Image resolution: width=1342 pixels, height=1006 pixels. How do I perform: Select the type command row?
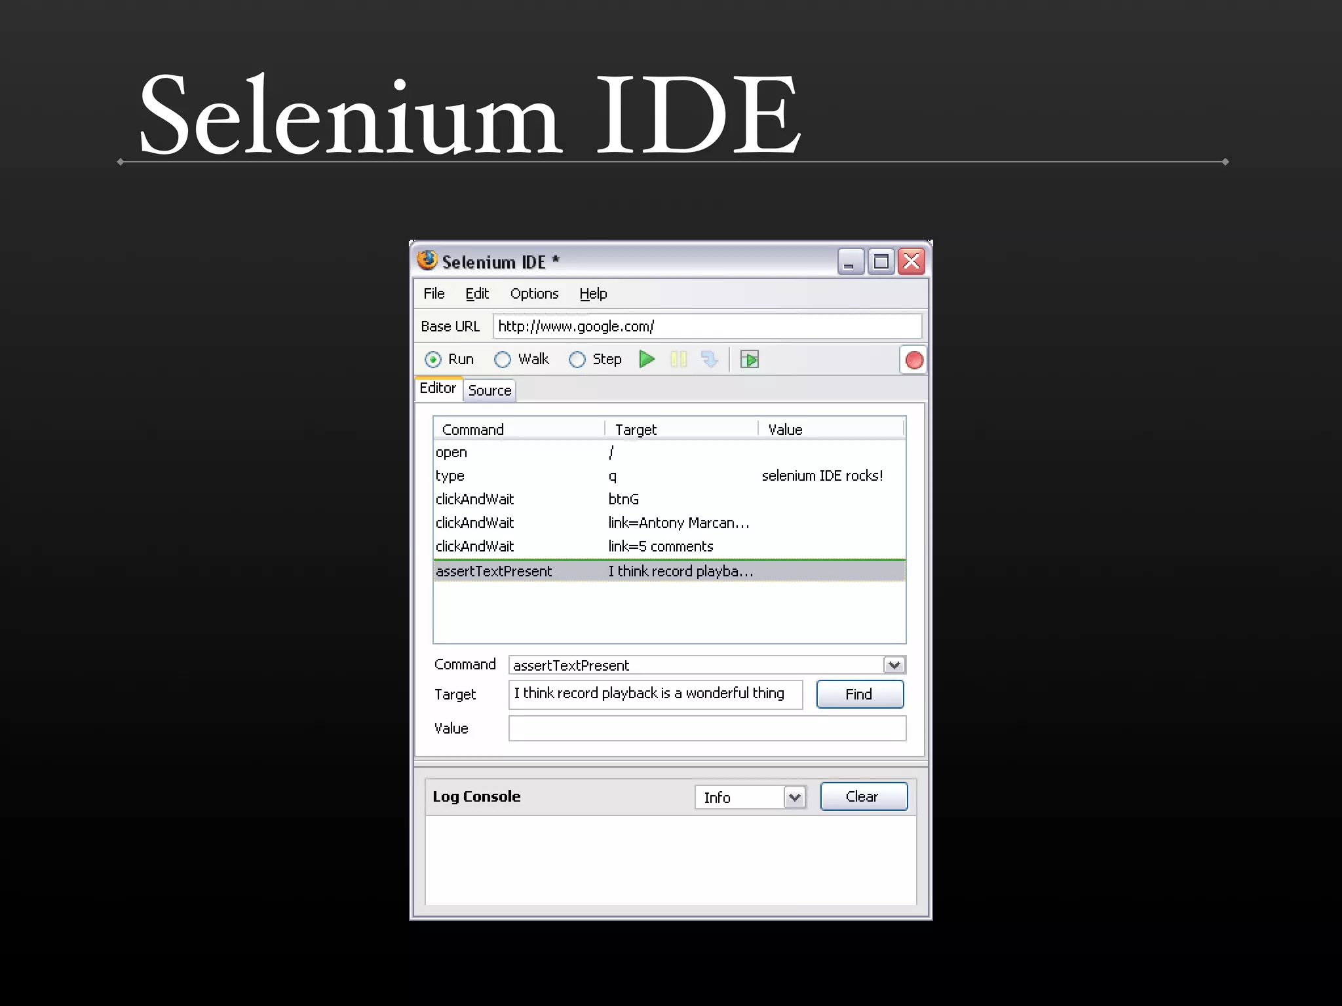point(669,476)
